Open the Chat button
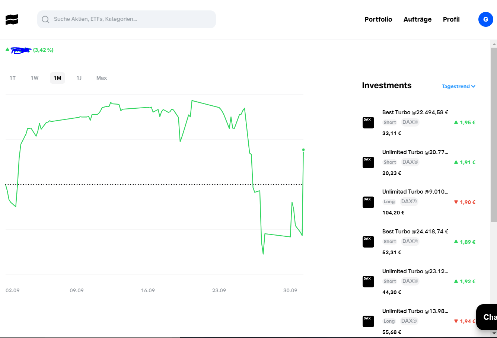Screen dimensions: 497x338 (x=487, y=317)
